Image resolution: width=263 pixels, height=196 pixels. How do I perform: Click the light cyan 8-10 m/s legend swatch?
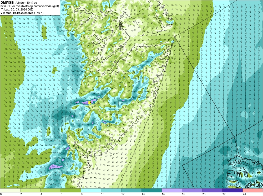click(91, 190)
